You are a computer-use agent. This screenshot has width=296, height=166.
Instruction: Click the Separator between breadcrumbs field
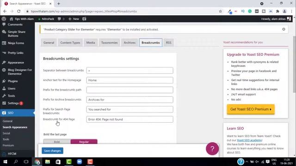click(x=129, y=71)
